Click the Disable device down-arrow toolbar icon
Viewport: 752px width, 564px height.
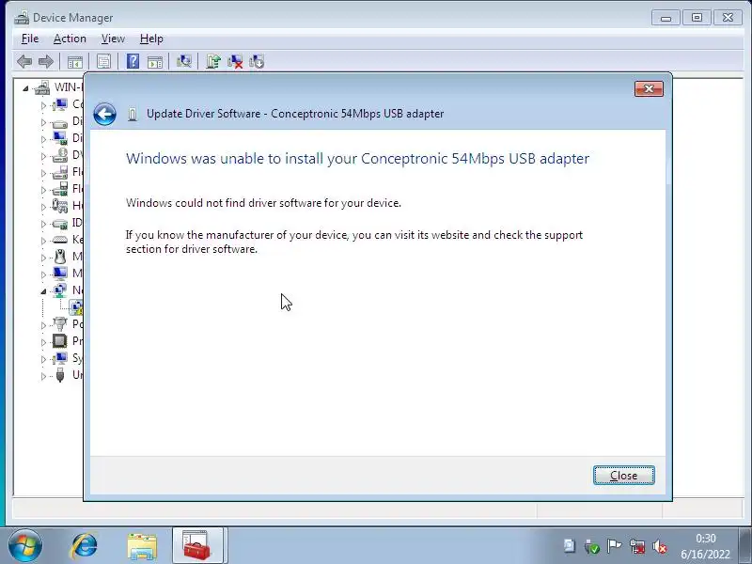point(257,61)
